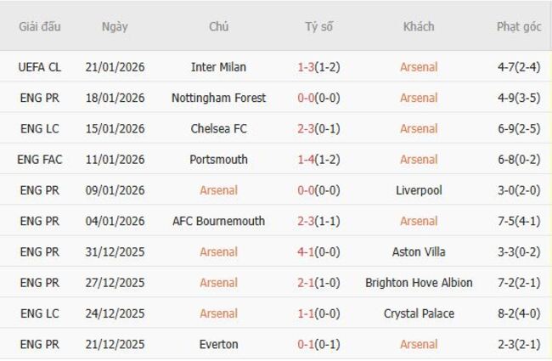Open the Aston Villa team link
552x361 pixels.
pos(419,251)
